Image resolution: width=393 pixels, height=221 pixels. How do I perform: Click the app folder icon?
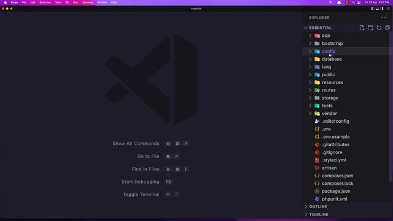click(317, 36)
